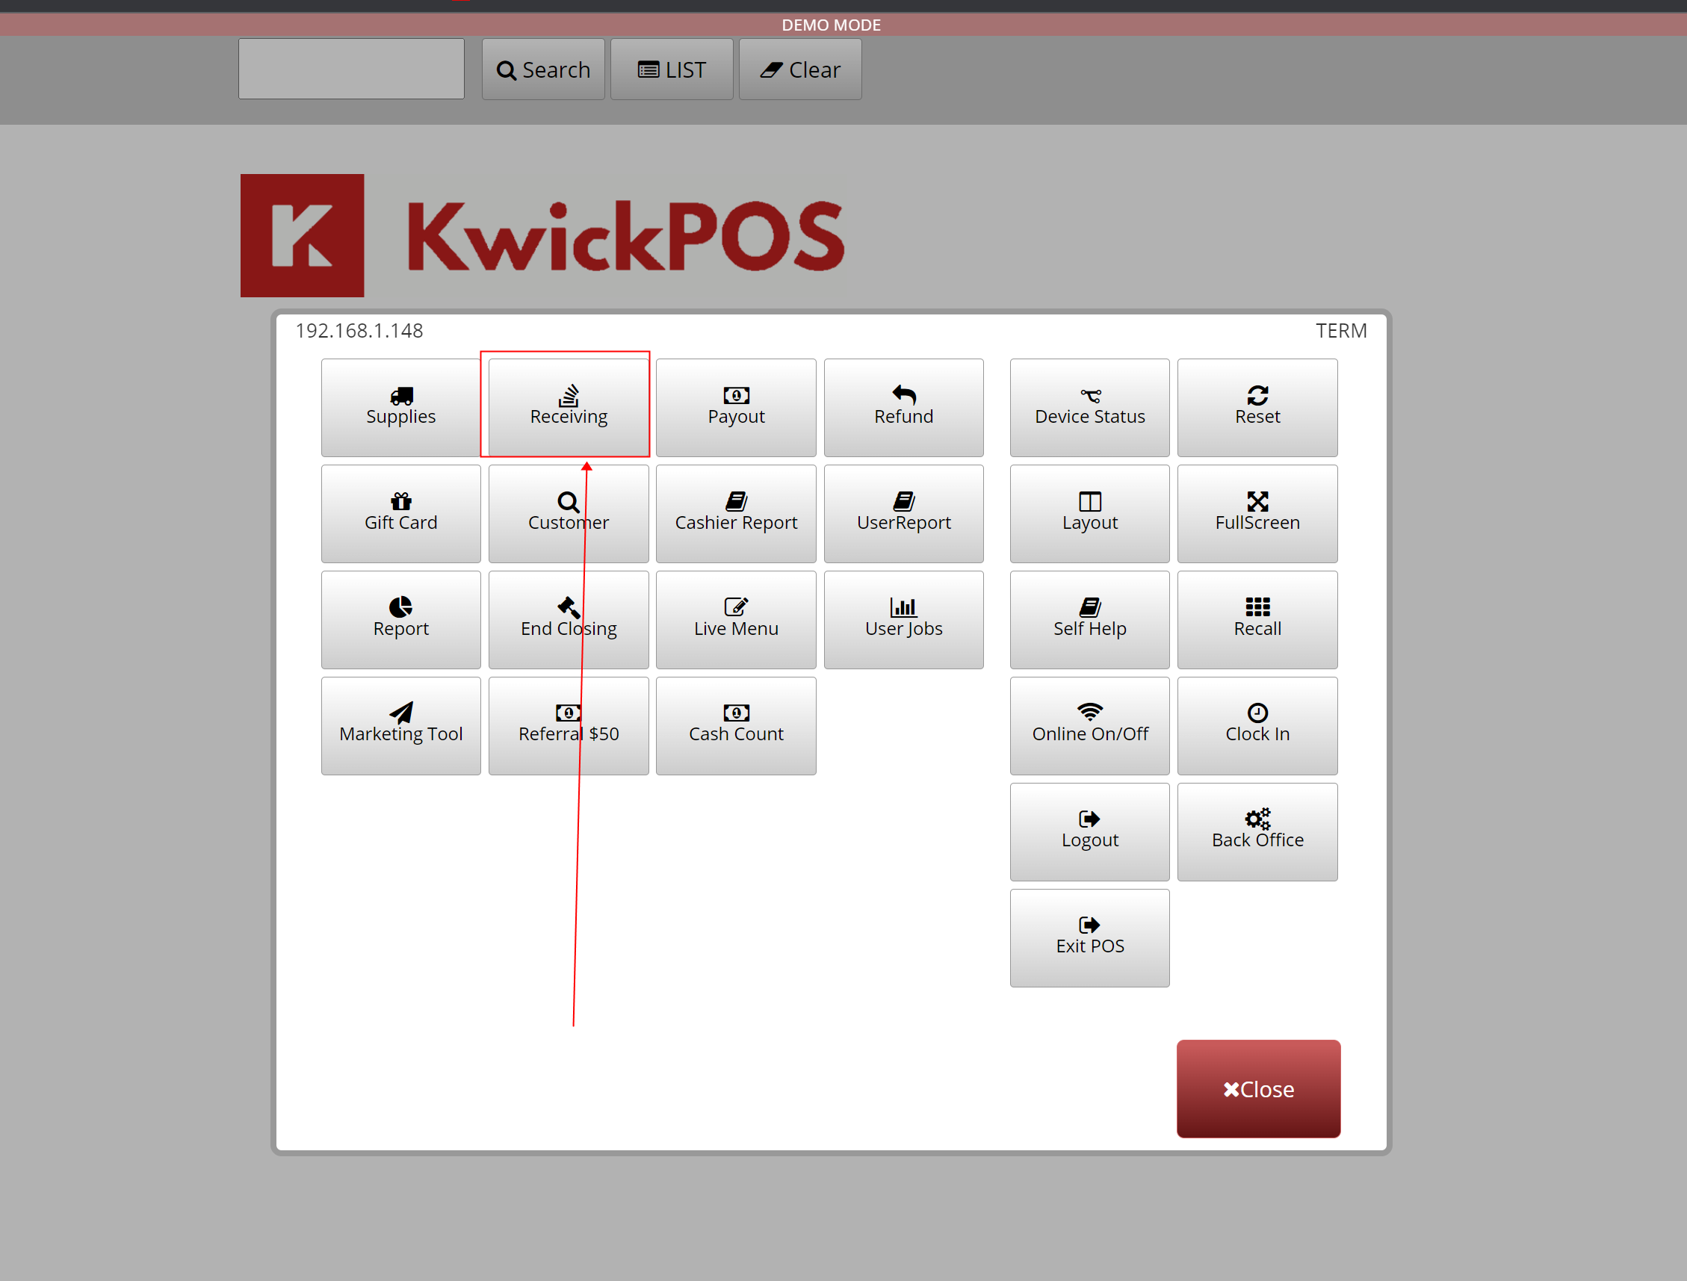This screenshot has width=1687, height=1281.
Task: Open the Layout settings
Action: click(x=1090, y=514)
